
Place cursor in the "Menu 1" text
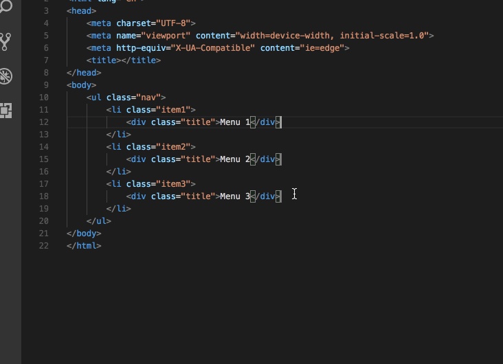[235, 122]
